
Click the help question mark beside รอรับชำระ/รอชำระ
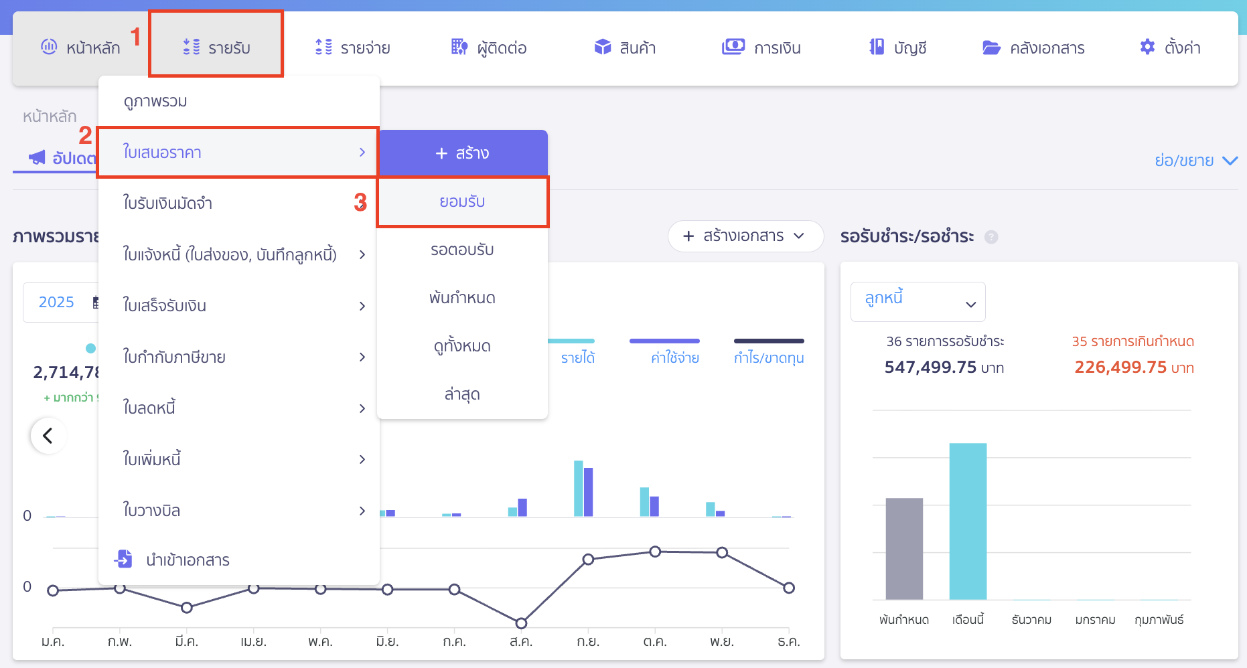(991, 237)
